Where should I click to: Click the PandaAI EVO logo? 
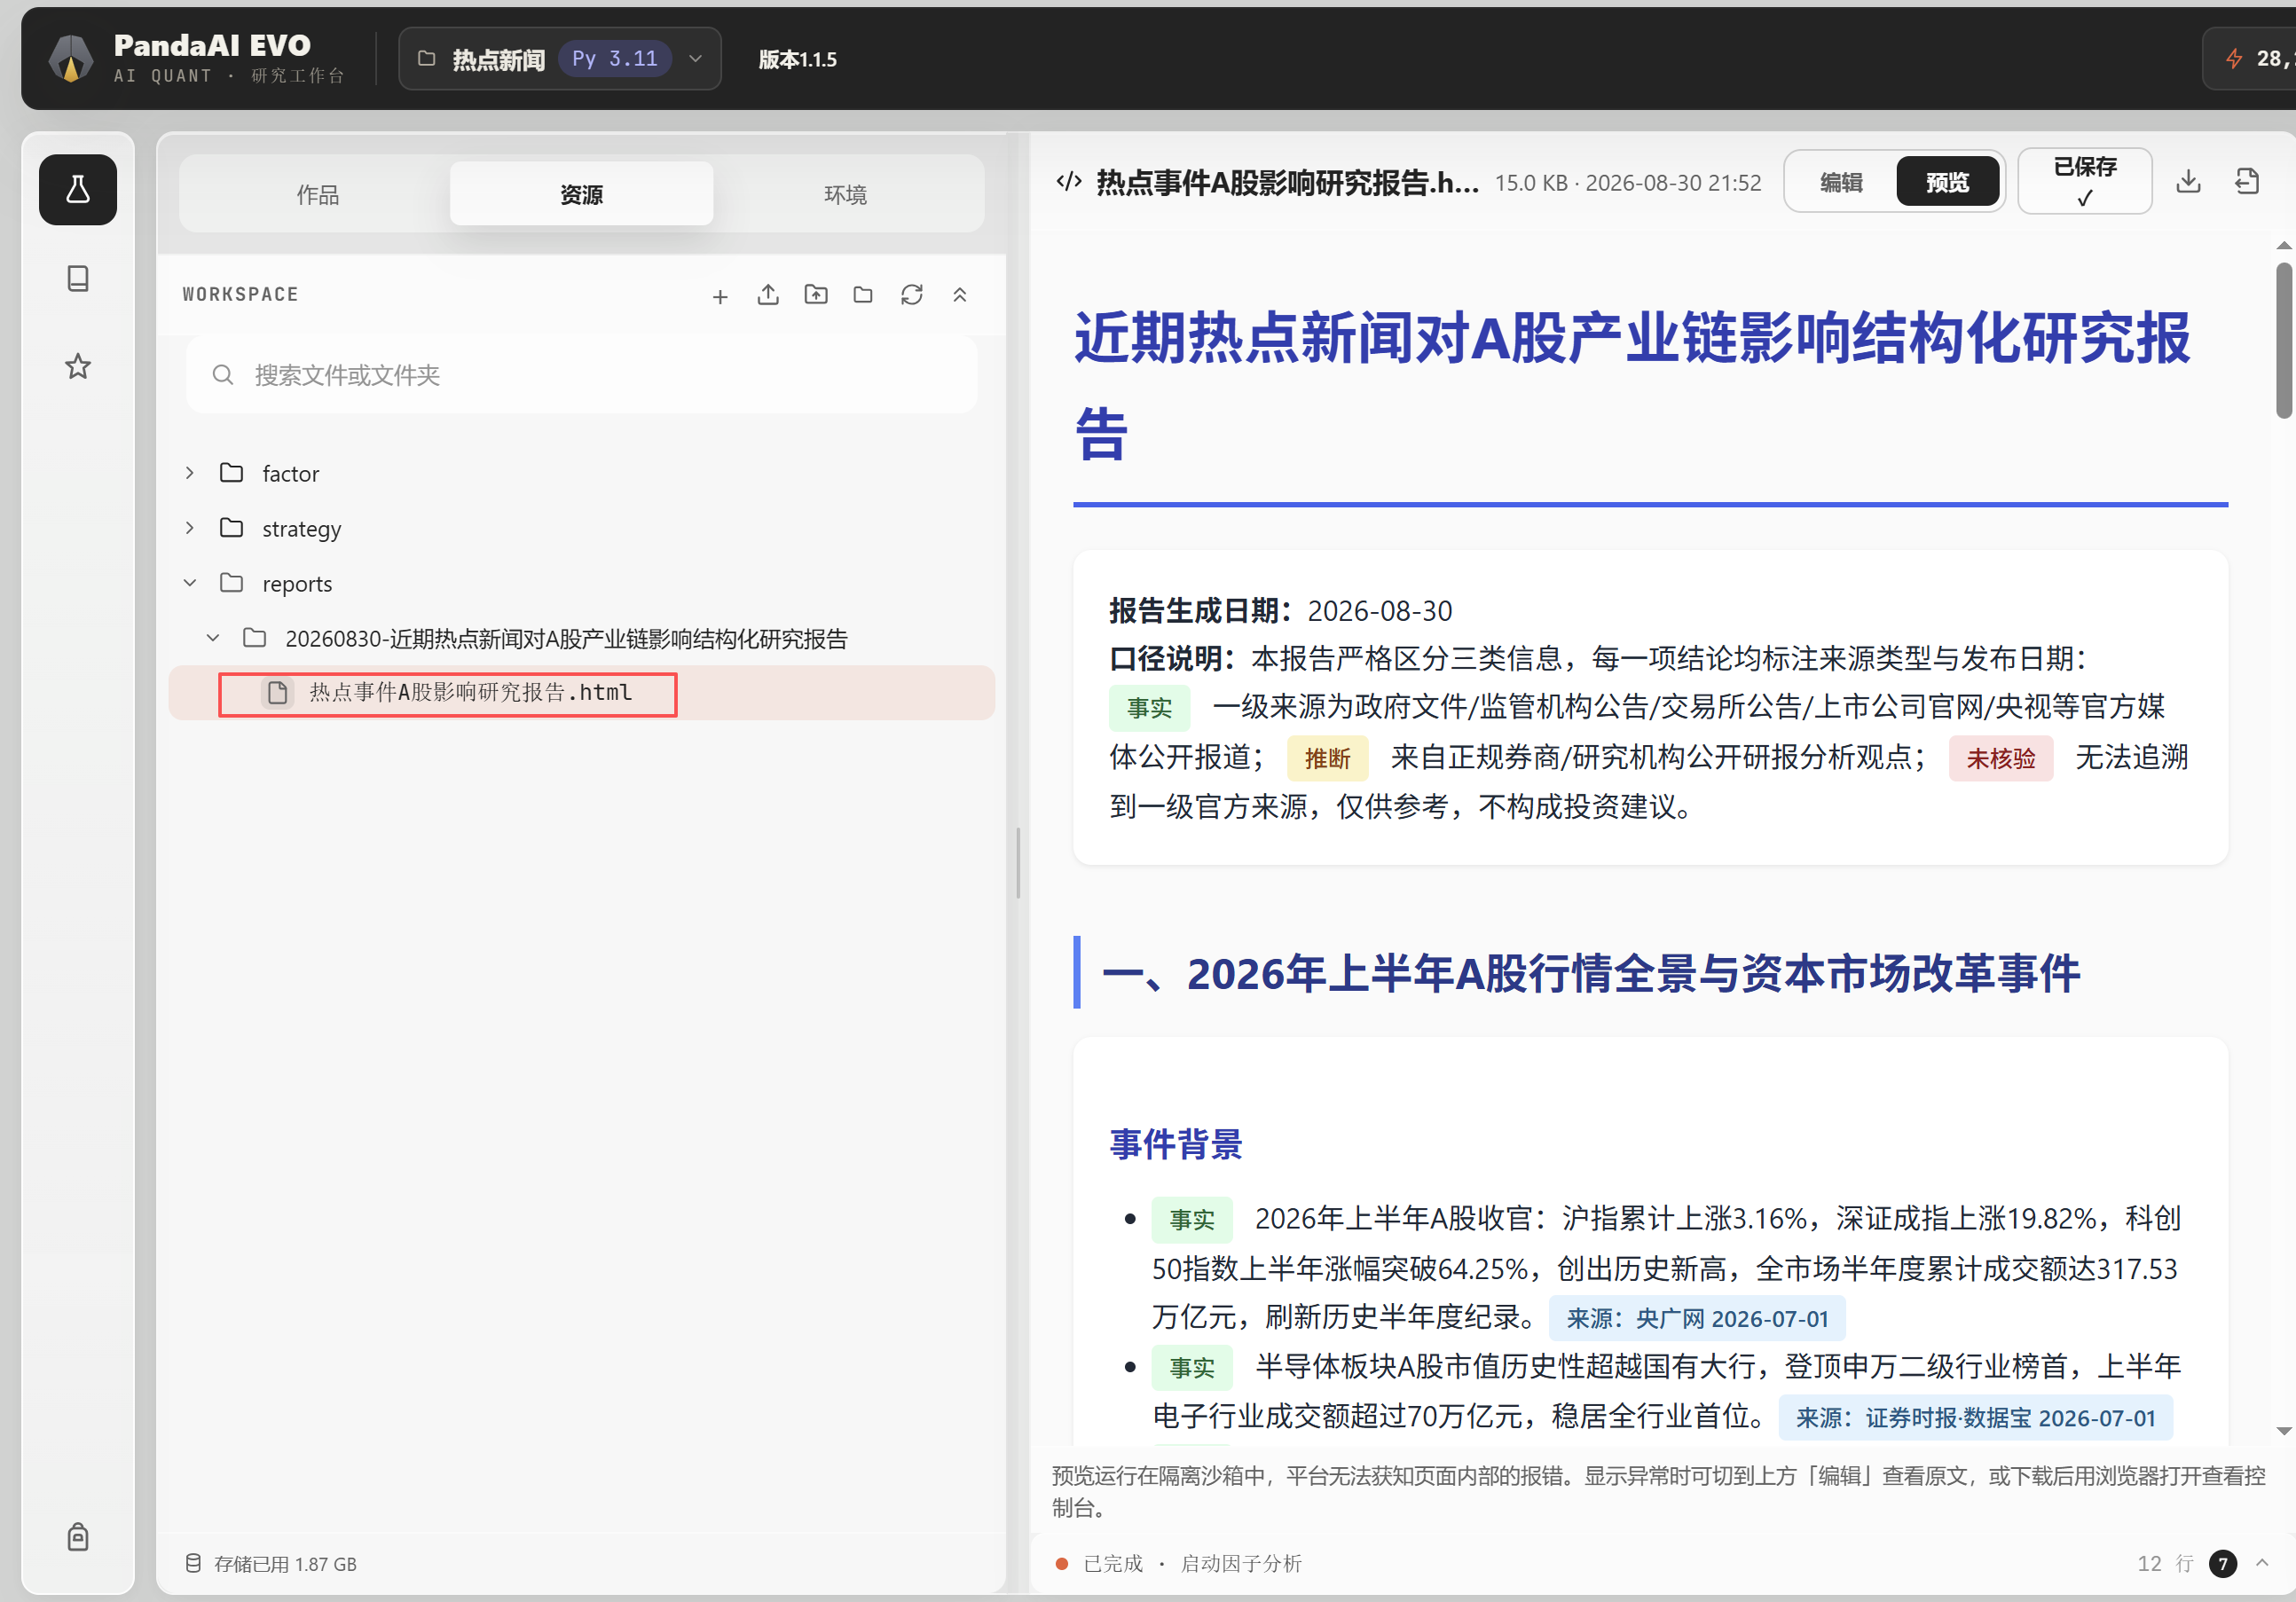[70, 59]
